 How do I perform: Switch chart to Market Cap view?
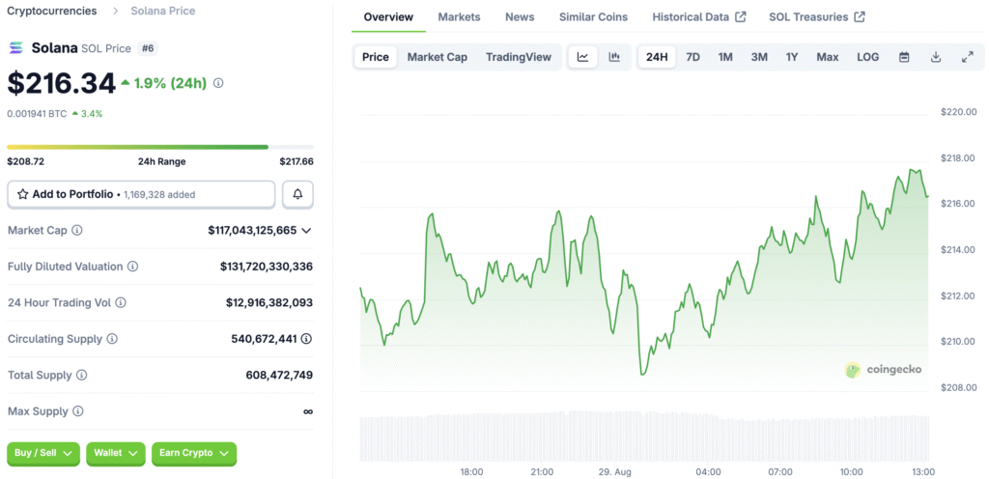coord(437,57)
